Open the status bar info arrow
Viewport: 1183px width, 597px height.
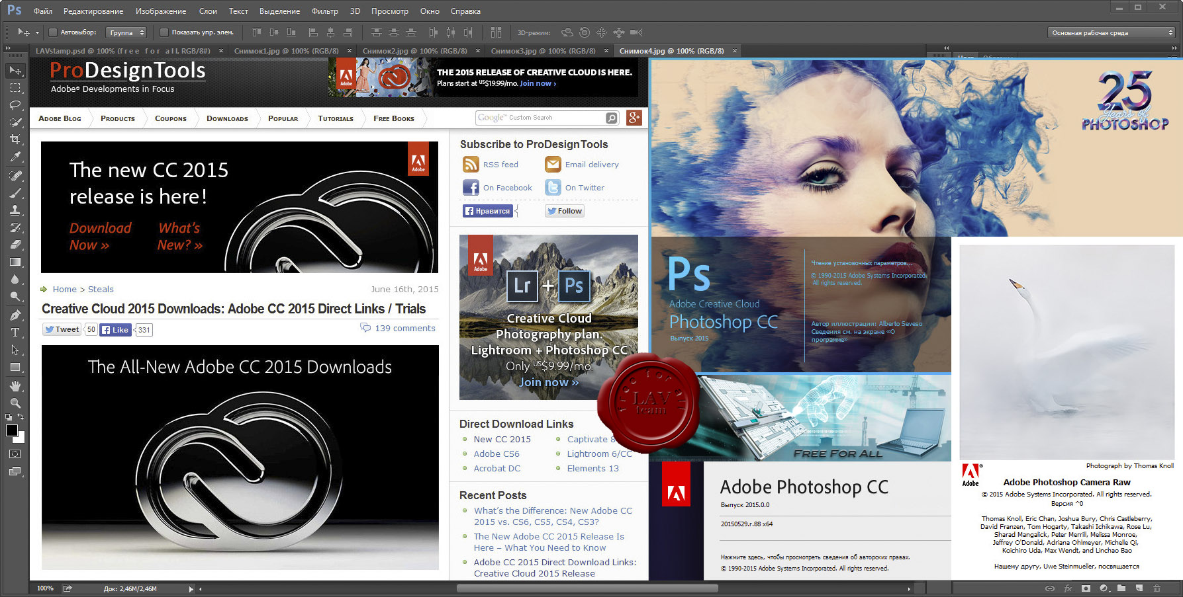pos(191,588)
